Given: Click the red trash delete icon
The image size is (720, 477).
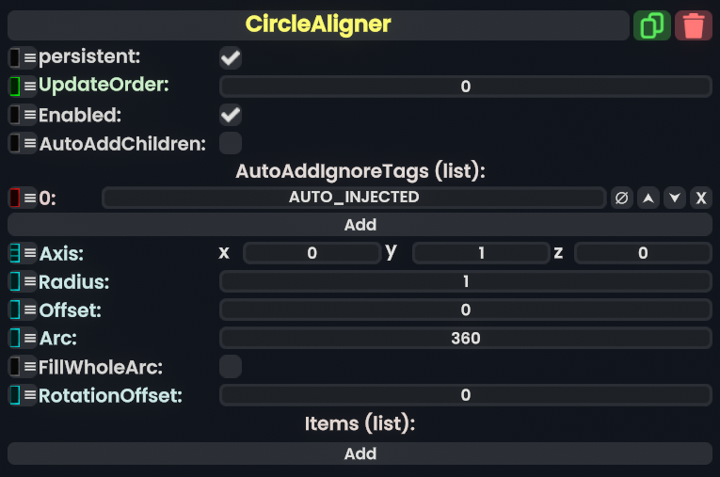Looking at the screenshot, I should tap(694, 25).
